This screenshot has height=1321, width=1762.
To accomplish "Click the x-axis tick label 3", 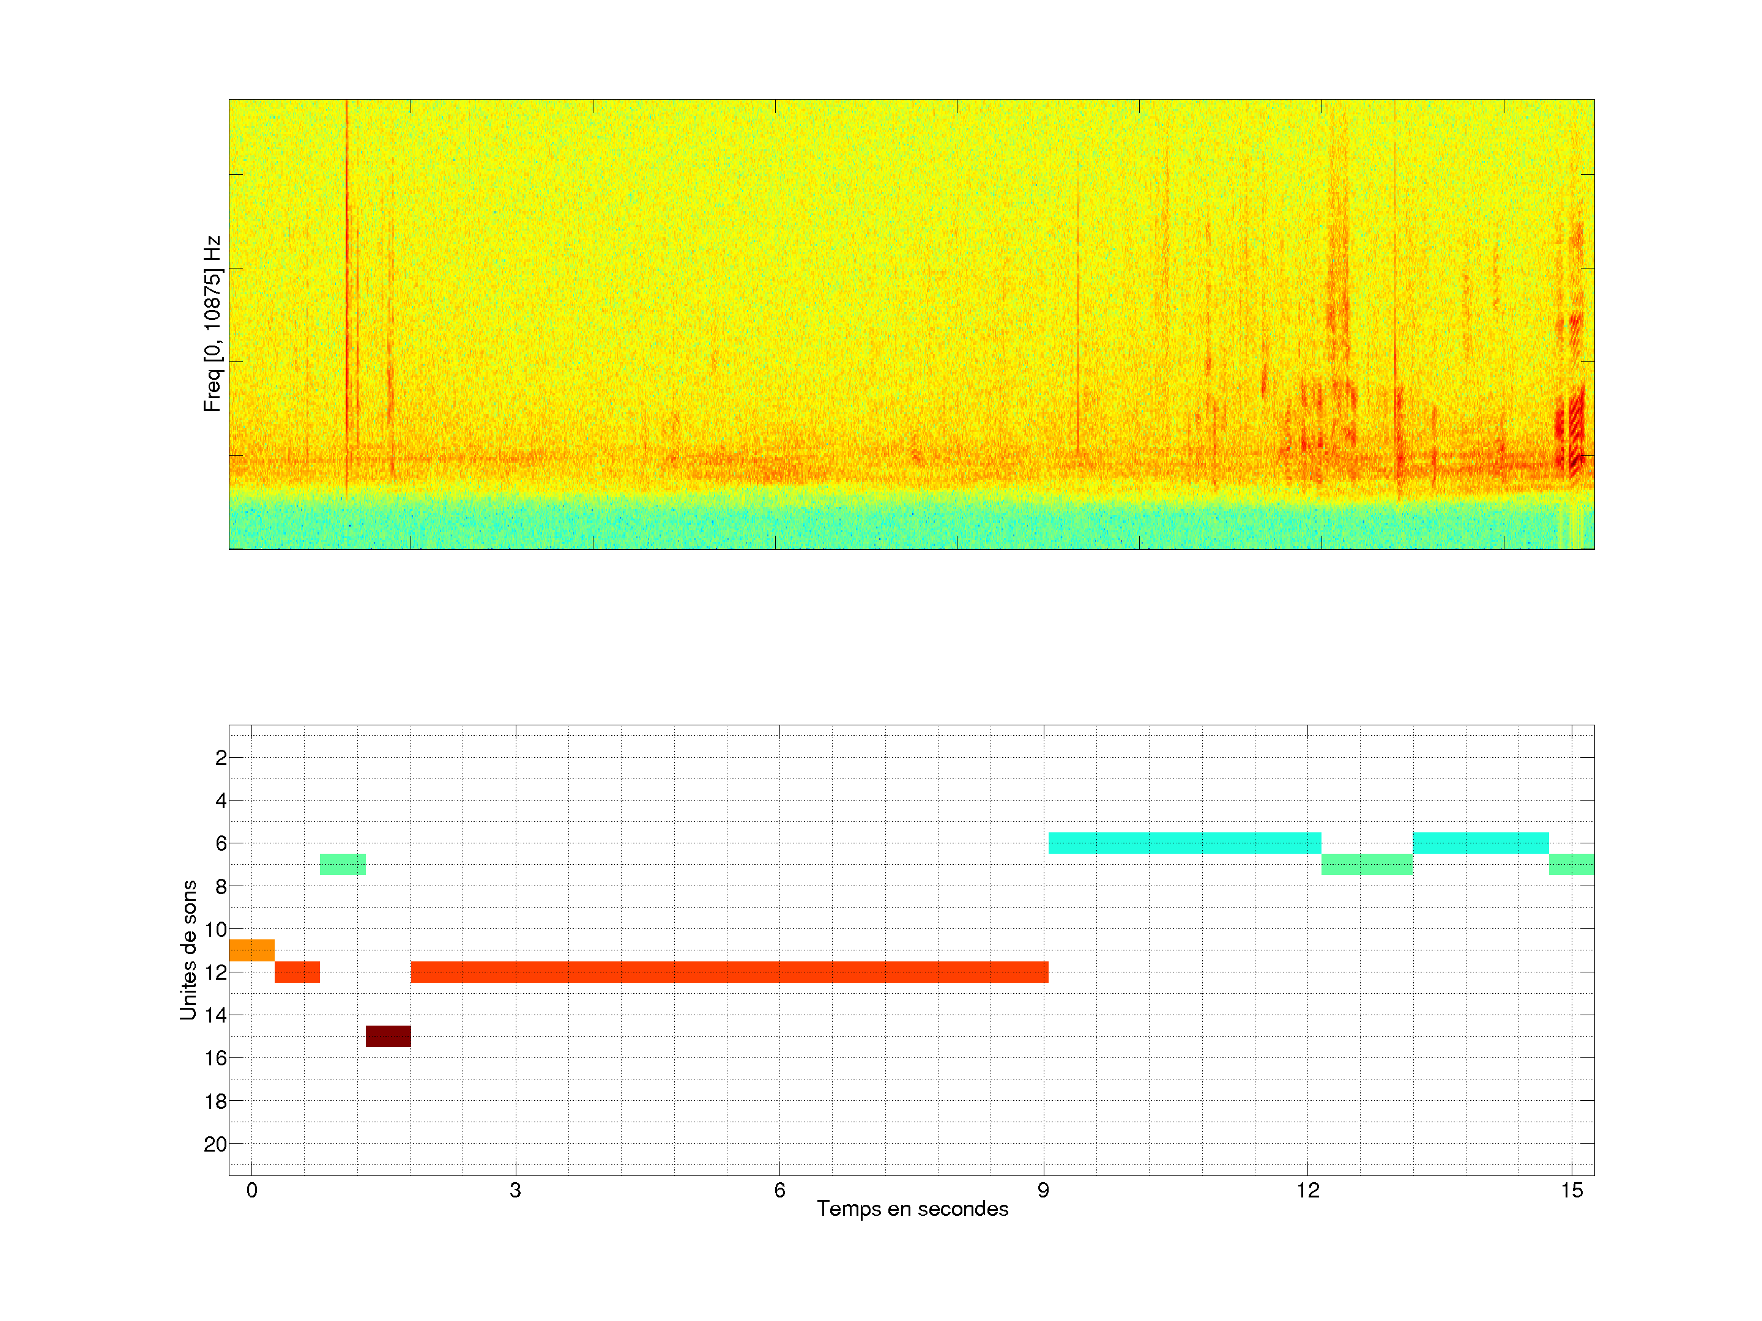I will [515, 1190].
